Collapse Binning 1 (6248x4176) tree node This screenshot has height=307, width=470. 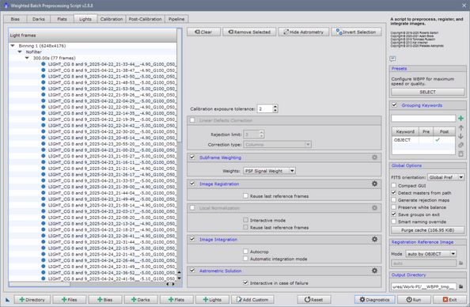(13, 46)
